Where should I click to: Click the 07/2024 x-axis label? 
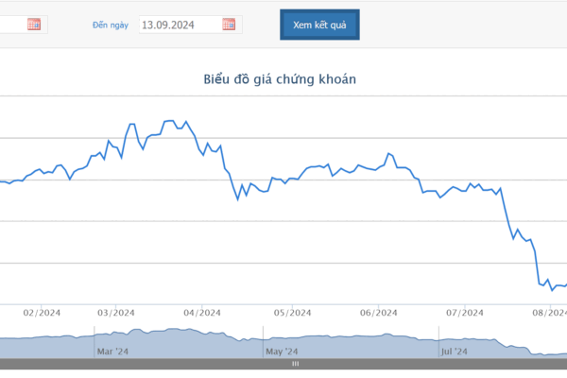[x=465, y=312]
